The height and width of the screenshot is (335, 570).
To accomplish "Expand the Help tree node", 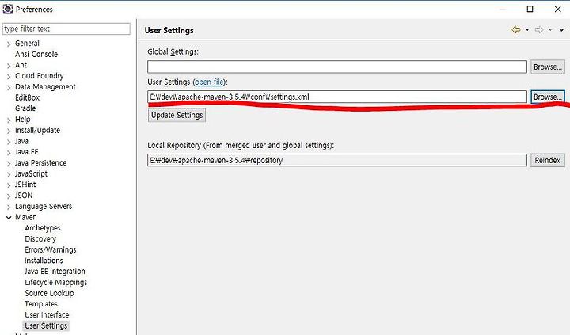I will click(x=9, y=120).
